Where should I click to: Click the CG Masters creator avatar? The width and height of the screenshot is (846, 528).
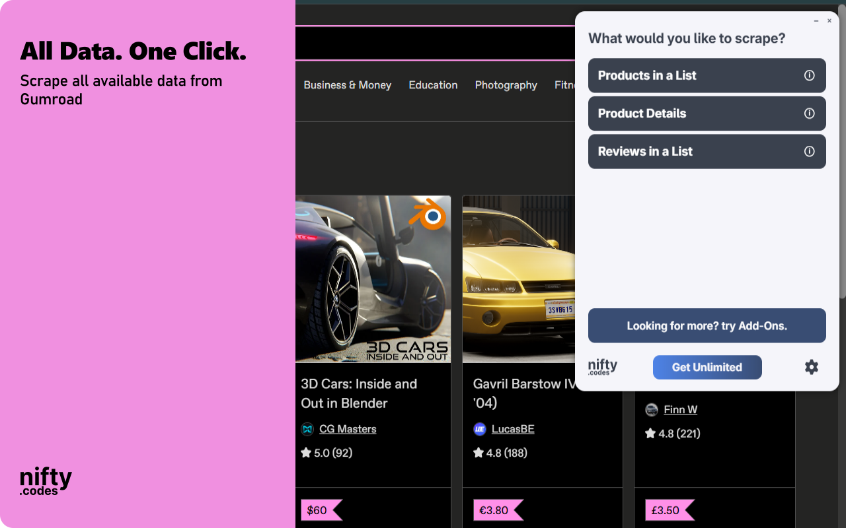pos(307,429)
